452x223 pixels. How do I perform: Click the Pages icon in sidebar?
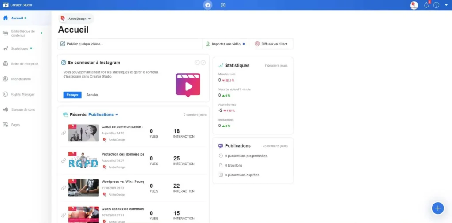(x=5, y=125)
